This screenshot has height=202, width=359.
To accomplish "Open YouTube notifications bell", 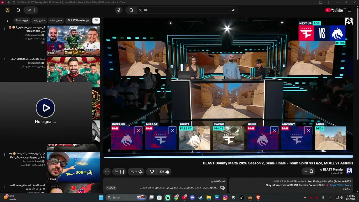I will click(x=18, y=10).
